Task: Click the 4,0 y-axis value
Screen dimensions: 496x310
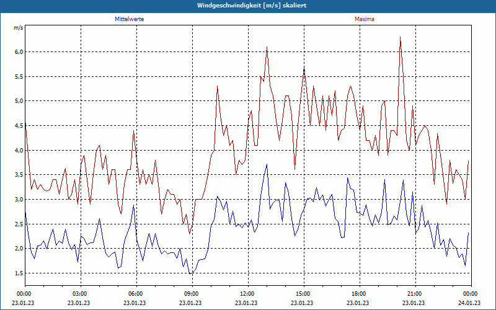Action: click(19, 150)
